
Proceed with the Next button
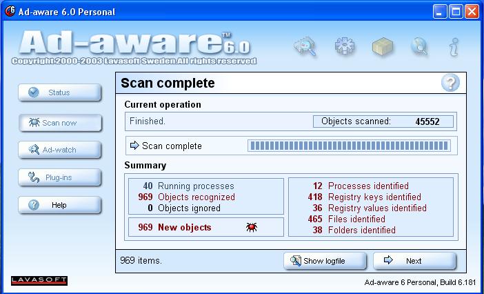click(414, 261)
